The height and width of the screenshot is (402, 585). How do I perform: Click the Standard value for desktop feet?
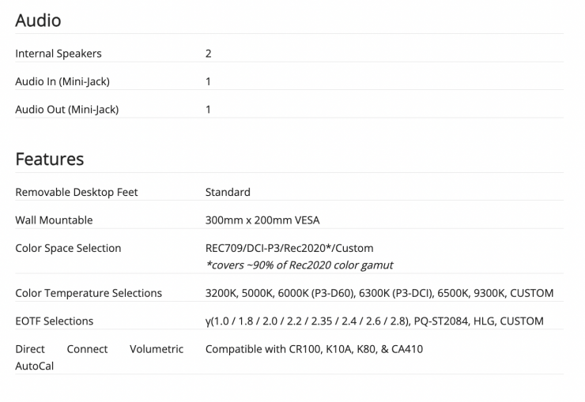(228, 192)
